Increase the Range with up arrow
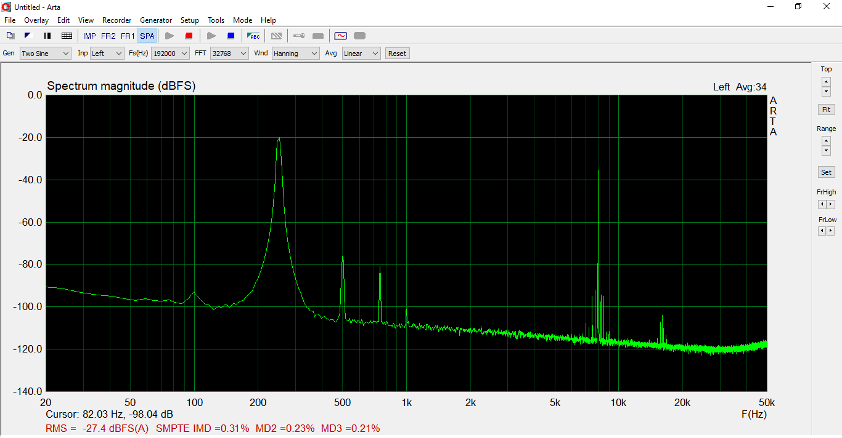Viewport: 842px width, 438px height. point(826,141)
